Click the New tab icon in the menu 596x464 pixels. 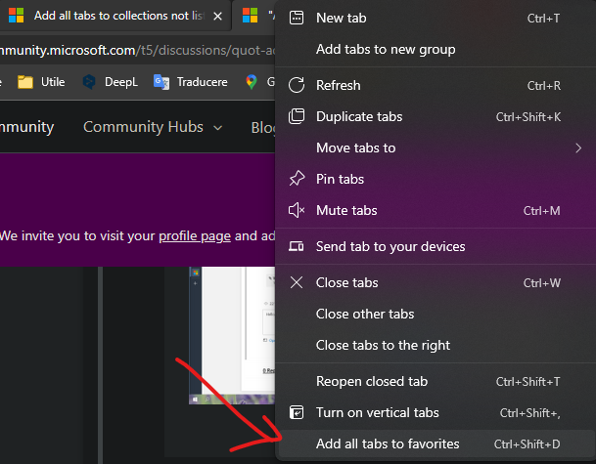coord(297,18)
